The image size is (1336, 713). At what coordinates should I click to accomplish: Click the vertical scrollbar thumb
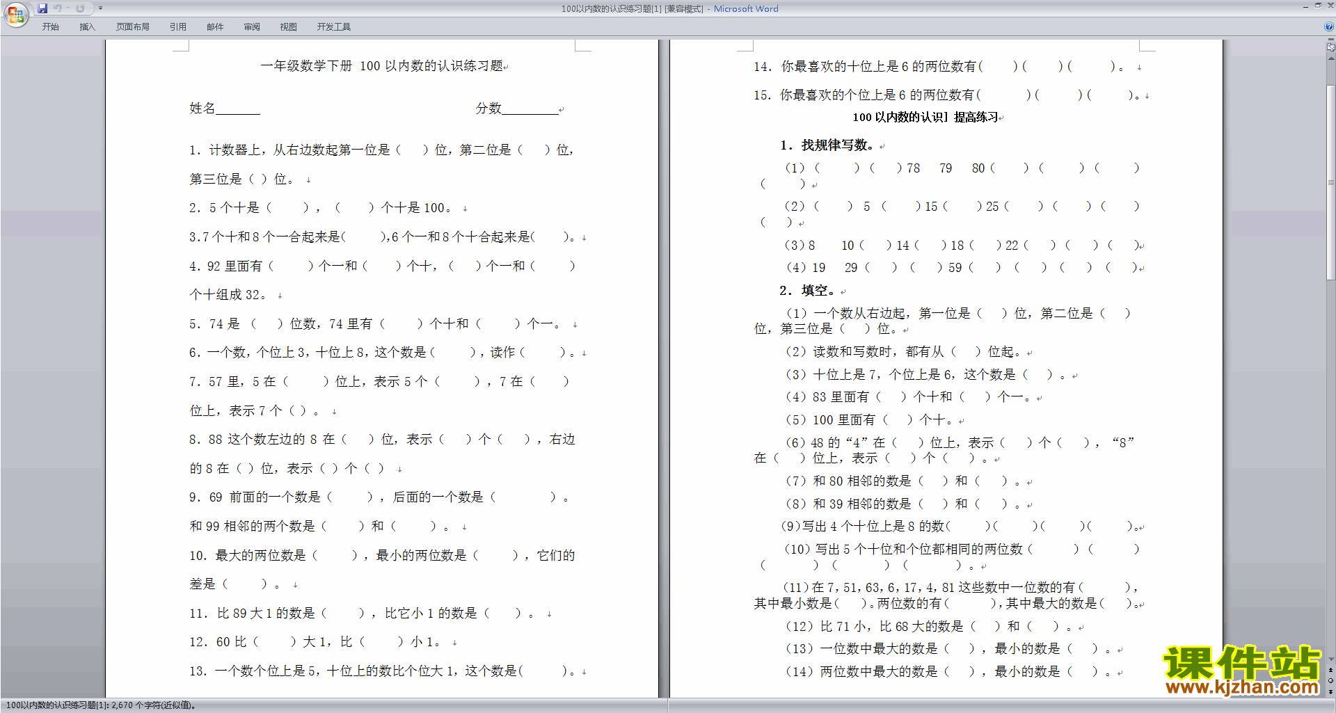1330,182
